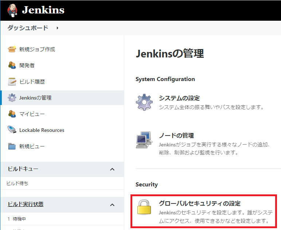281x230 pixels.
Task: Click the Security section heading
Action: click(147, 185)
